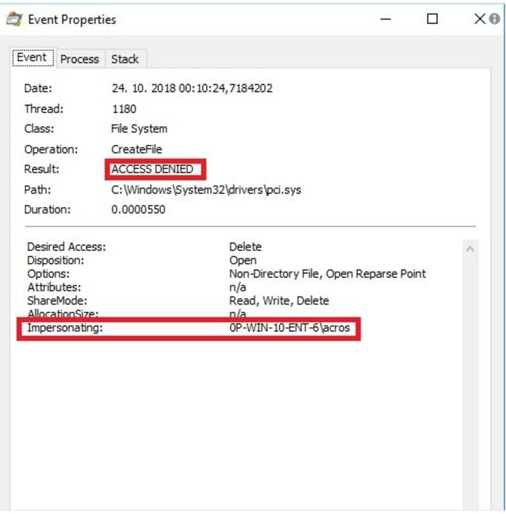Click the CreateFile operation value
Viewport: 506px width, 514px height.
tap(136, 149)
